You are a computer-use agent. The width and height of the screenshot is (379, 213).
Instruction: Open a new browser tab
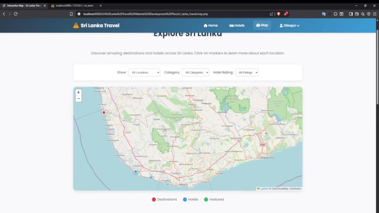pos(100,6)
